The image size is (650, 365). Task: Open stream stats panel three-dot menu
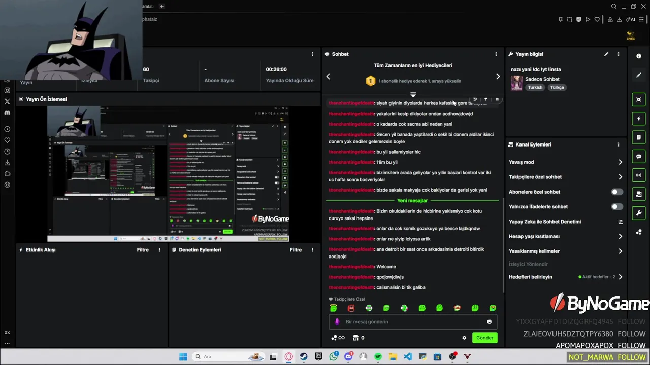[312, 54]
